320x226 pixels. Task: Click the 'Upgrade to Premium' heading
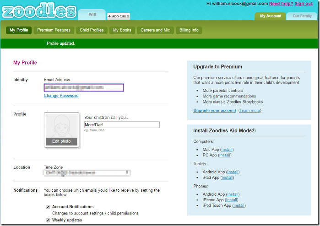[217, 67]
